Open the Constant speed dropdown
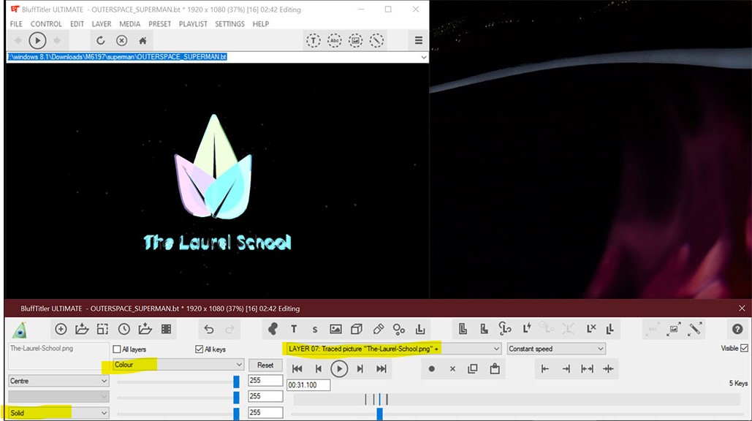This screenshot has width=752, height=421. pyautogui.click(x=556, y=349)
